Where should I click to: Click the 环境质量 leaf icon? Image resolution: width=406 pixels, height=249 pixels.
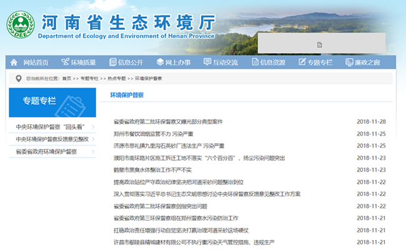65,62
